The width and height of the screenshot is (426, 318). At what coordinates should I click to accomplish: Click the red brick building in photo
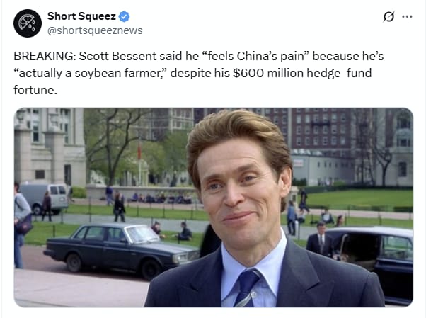point(322,128)
